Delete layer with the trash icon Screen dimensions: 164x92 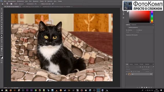point(151,87)
